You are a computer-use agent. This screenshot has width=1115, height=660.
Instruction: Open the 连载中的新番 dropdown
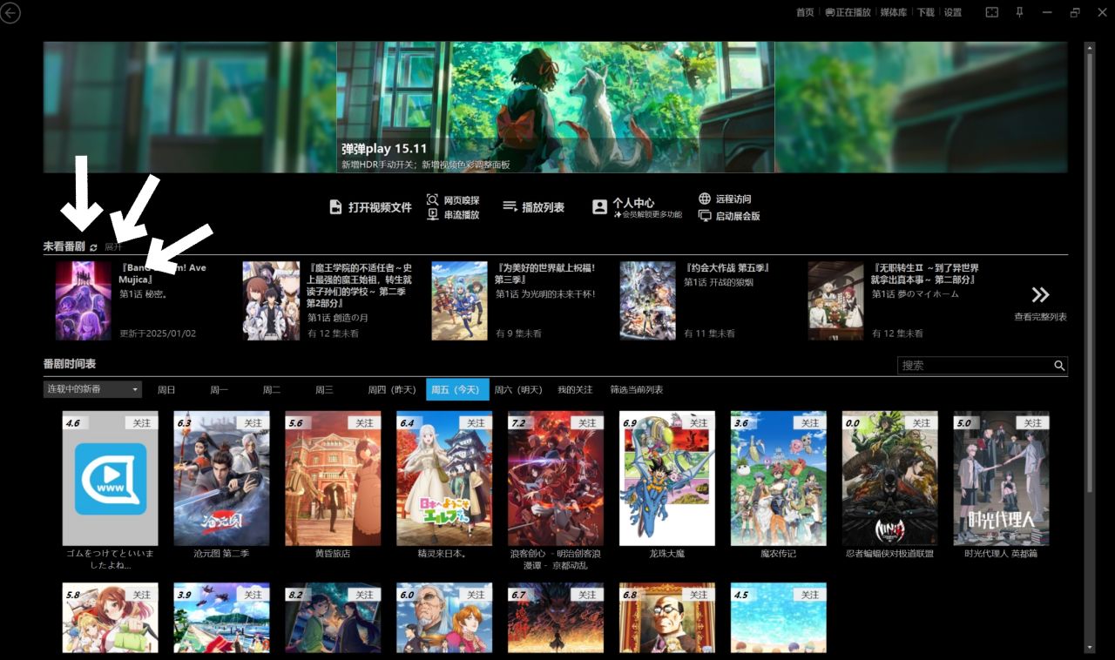point(92,389)
